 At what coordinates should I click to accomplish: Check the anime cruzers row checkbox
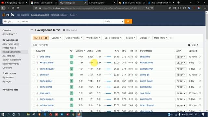click(x=34, y=99)
